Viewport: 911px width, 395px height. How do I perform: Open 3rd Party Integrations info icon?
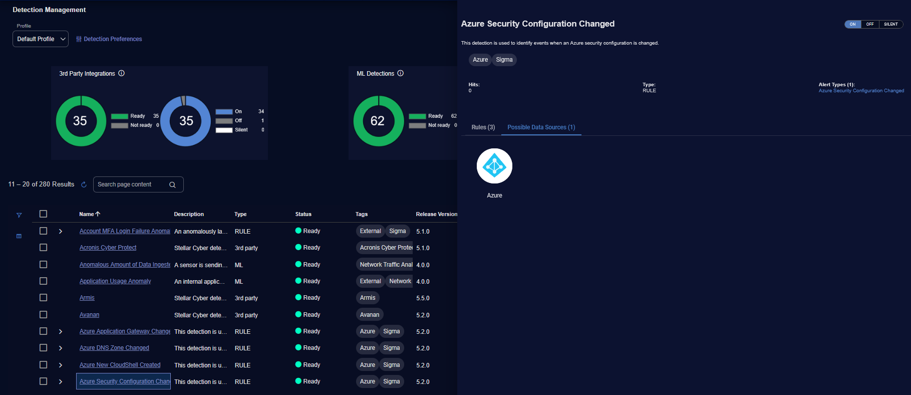pos(121,73)
